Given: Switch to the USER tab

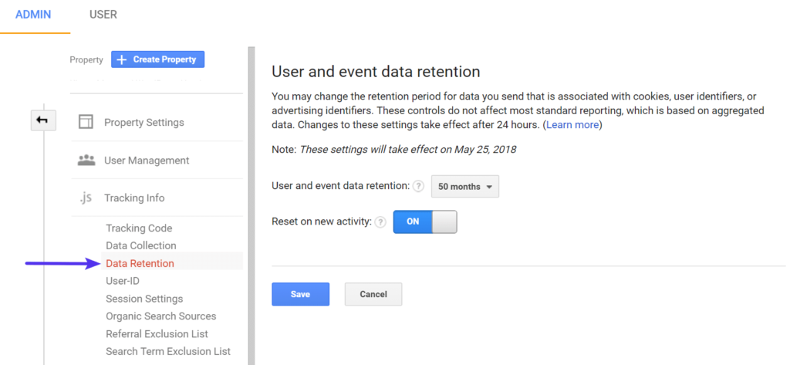Looking at the screenshot, I should [x=103, y=15].
